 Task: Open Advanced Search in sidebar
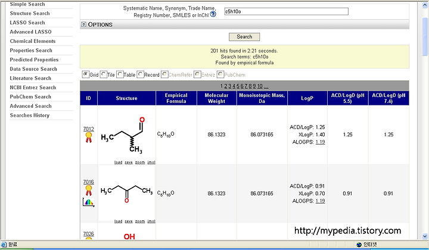tap(30, 107)
